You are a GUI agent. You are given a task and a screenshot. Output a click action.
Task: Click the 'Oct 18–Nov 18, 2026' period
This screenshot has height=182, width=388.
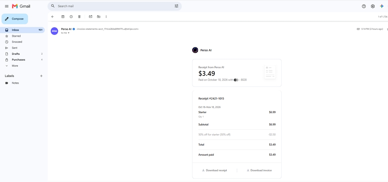click(x=210, y=107)
